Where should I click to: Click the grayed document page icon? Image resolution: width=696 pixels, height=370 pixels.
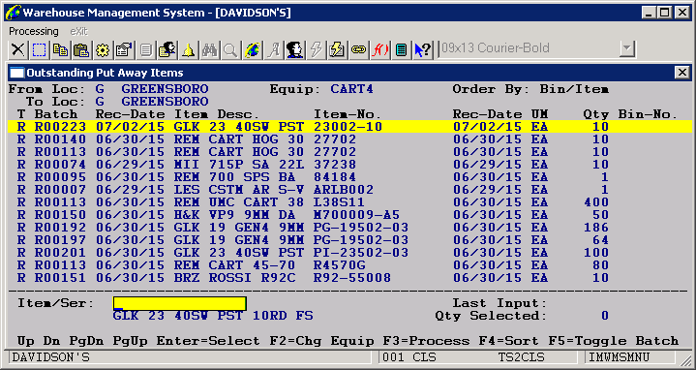click(145, 49)
